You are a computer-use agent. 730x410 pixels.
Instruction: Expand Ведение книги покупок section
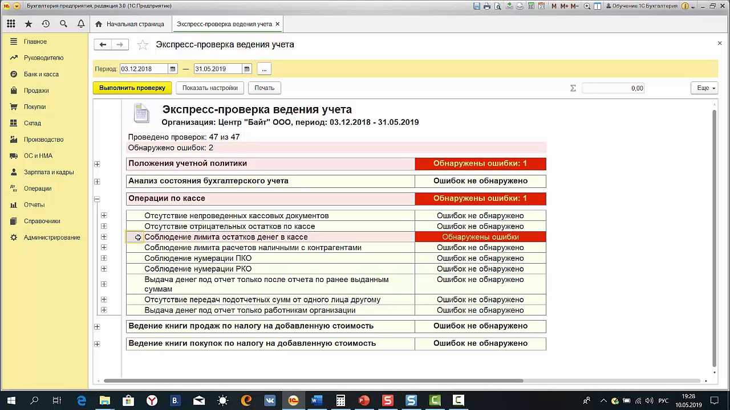pyautogui.click(x=97, y=344)
